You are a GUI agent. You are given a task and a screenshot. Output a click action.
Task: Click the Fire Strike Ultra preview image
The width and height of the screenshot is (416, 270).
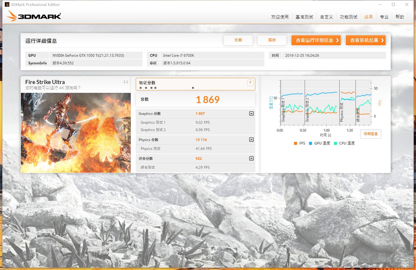click(x=76, y=133)
